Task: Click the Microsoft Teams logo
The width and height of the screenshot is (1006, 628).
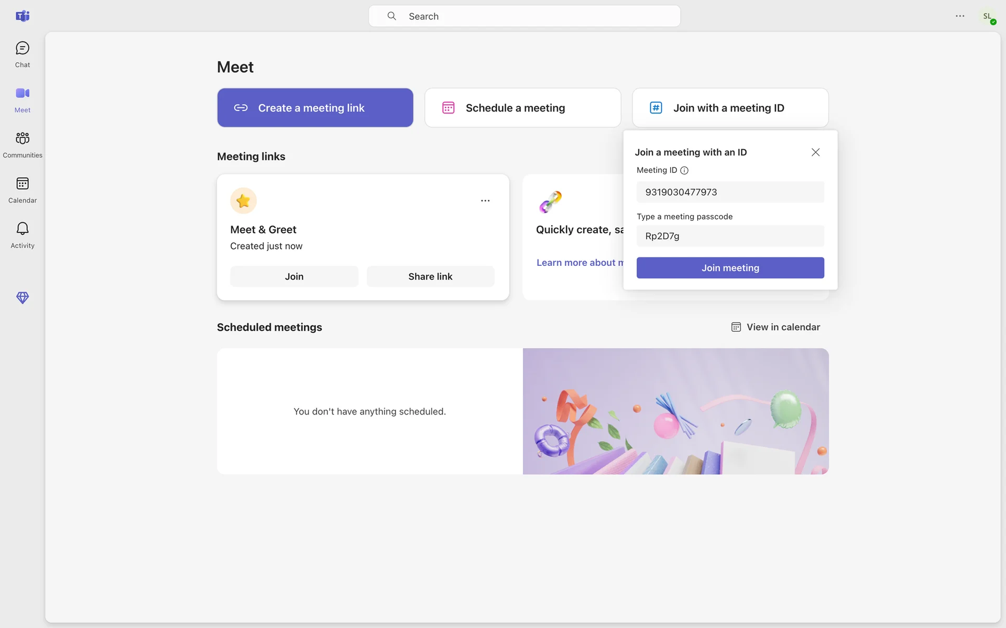Action: point(22,16)
